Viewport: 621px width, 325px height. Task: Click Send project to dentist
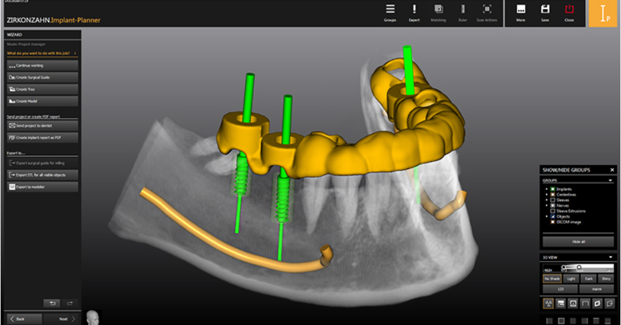coord(42,125)
